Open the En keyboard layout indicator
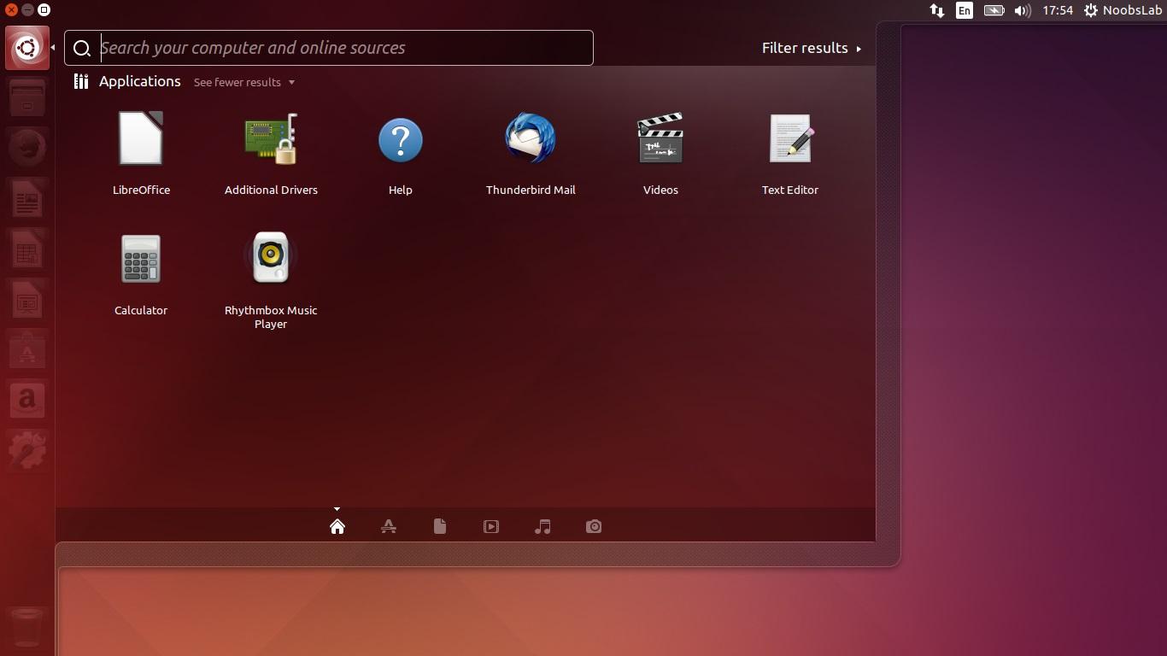Viewport: 1167px width, 656px height. point(965,11)
